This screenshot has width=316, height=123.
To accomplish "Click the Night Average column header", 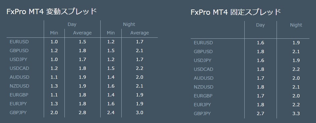I will click(x=139, y=33).
